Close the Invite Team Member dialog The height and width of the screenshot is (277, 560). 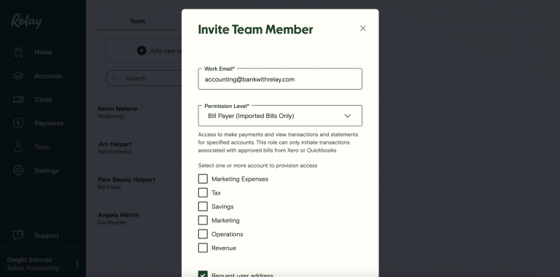tap(363, 28)
